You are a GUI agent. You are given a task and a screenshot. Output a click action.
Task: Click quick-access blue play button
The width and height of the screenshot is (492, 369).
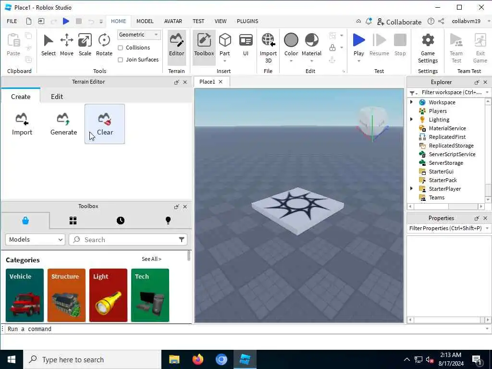point(66,21)
